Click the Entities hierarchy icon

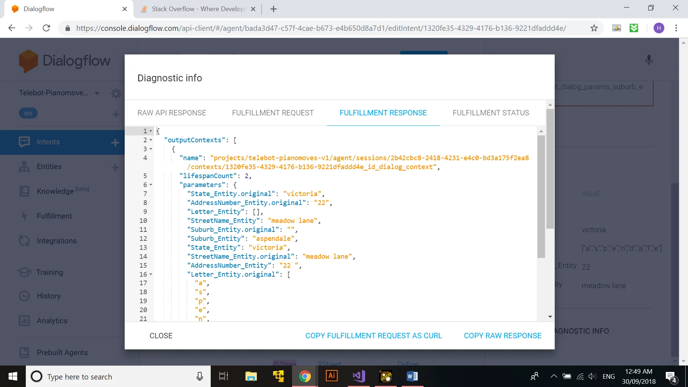coord(24,167)
